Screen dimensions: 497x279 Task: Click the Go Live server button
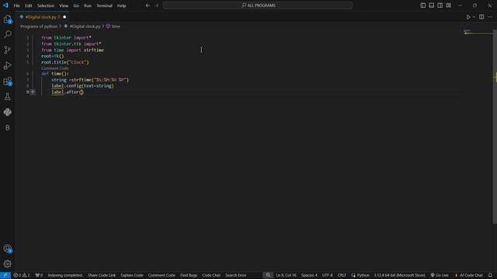[440, 275]
